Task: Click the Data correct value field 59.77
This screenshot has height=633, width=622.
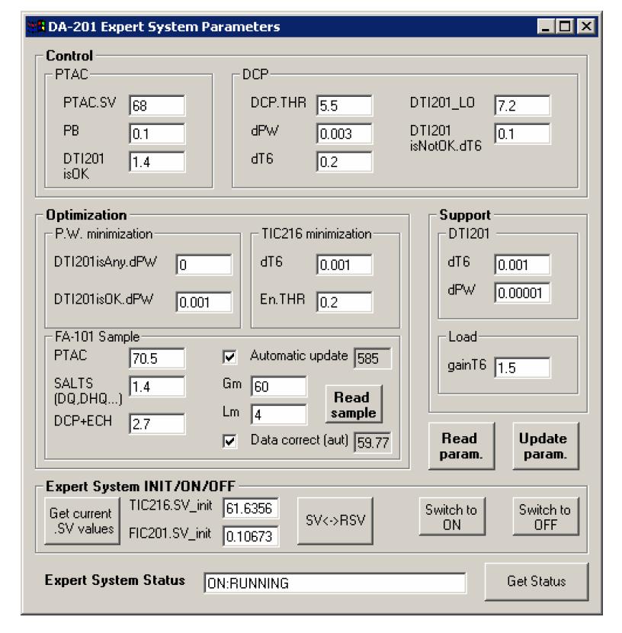Action: (373, 443)
